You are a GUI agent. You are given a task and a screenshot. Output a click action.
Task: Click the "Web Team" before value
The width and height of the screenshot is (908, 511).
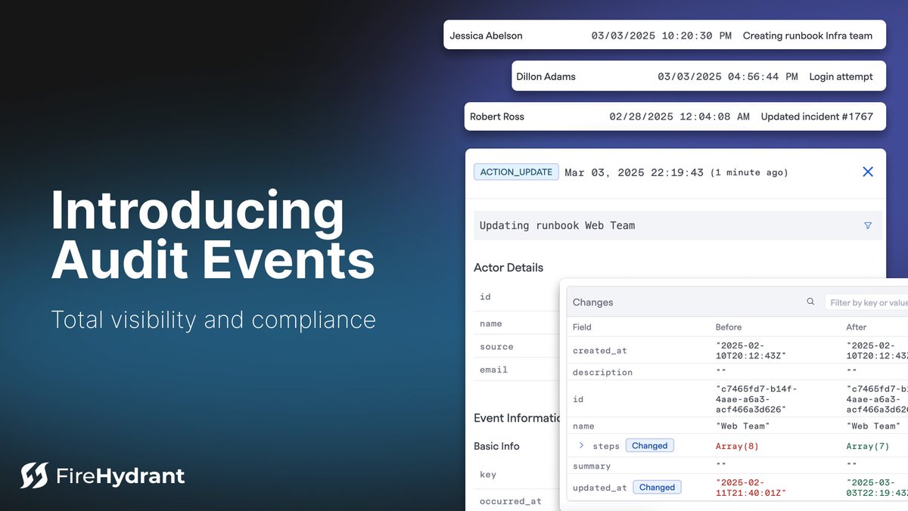(743, 426)
